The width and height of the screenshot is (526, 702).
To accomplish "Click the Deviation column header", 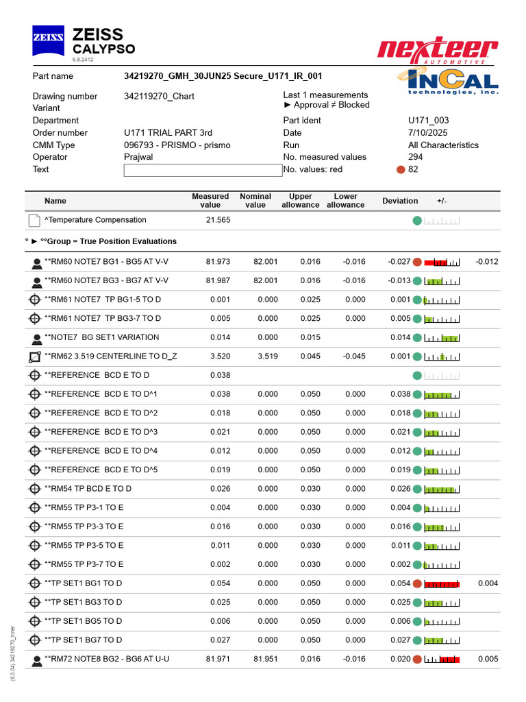I will [400, 201].
